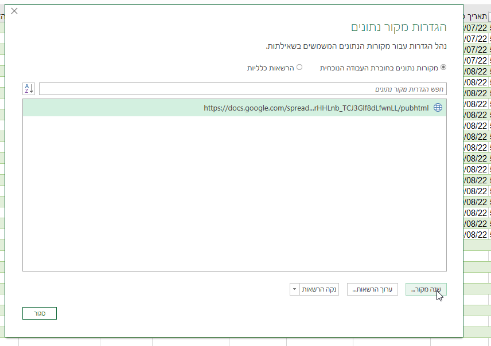This screenshot has height=346, width=491.
Task: Click the 'סגור' button
Action: (40, 313)
